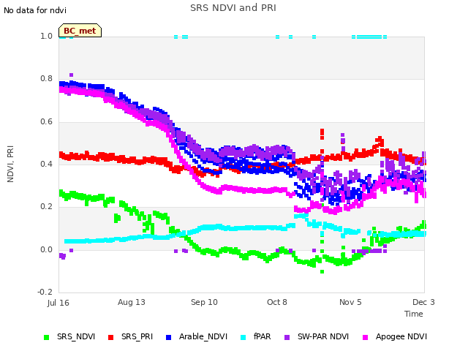This screenshot has width=468, height=351.
Task: Toggle the SW-PAR NDVI legend label
Action: 323,336
